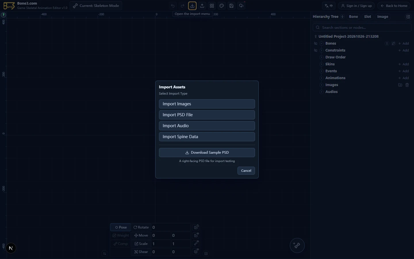Viewport: 414px width, 259px height.
Task: Click the help question mark icon
Action: pos(3,15)
